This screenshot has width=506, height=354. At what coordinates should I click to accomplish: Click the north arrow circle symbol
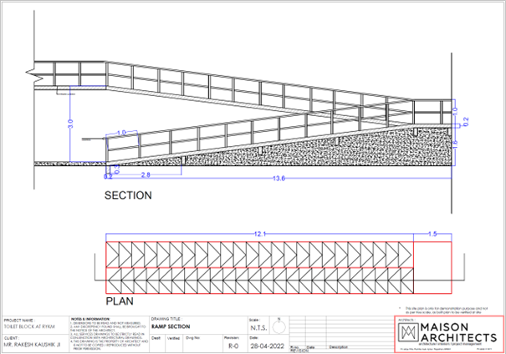(277, 321)
